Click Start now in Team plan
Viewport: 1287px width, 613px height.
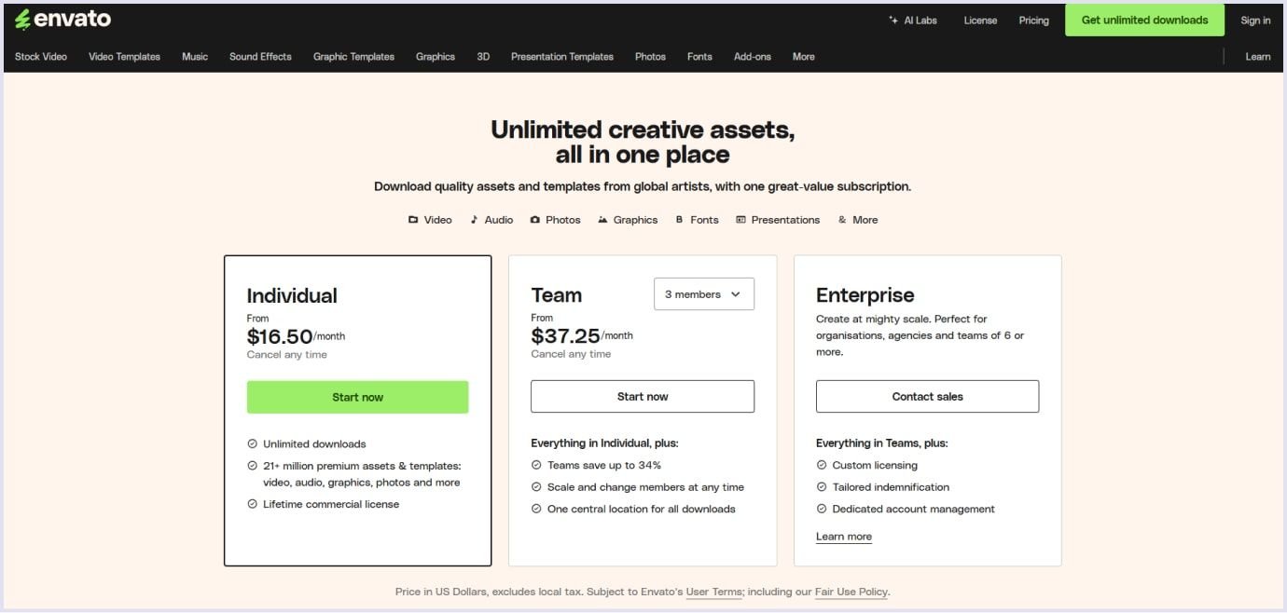tap(643, 396)
